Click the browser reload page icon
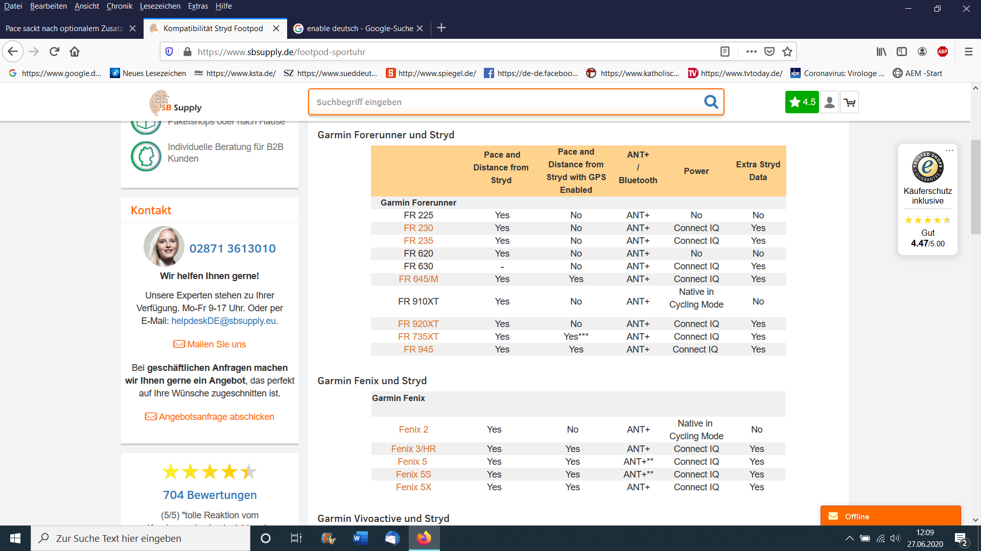 click(x=55, y=52)
